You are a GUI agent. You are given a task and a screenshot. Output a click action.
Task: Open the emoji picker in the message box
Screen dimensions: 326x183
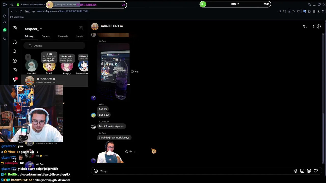click(96, 171)
